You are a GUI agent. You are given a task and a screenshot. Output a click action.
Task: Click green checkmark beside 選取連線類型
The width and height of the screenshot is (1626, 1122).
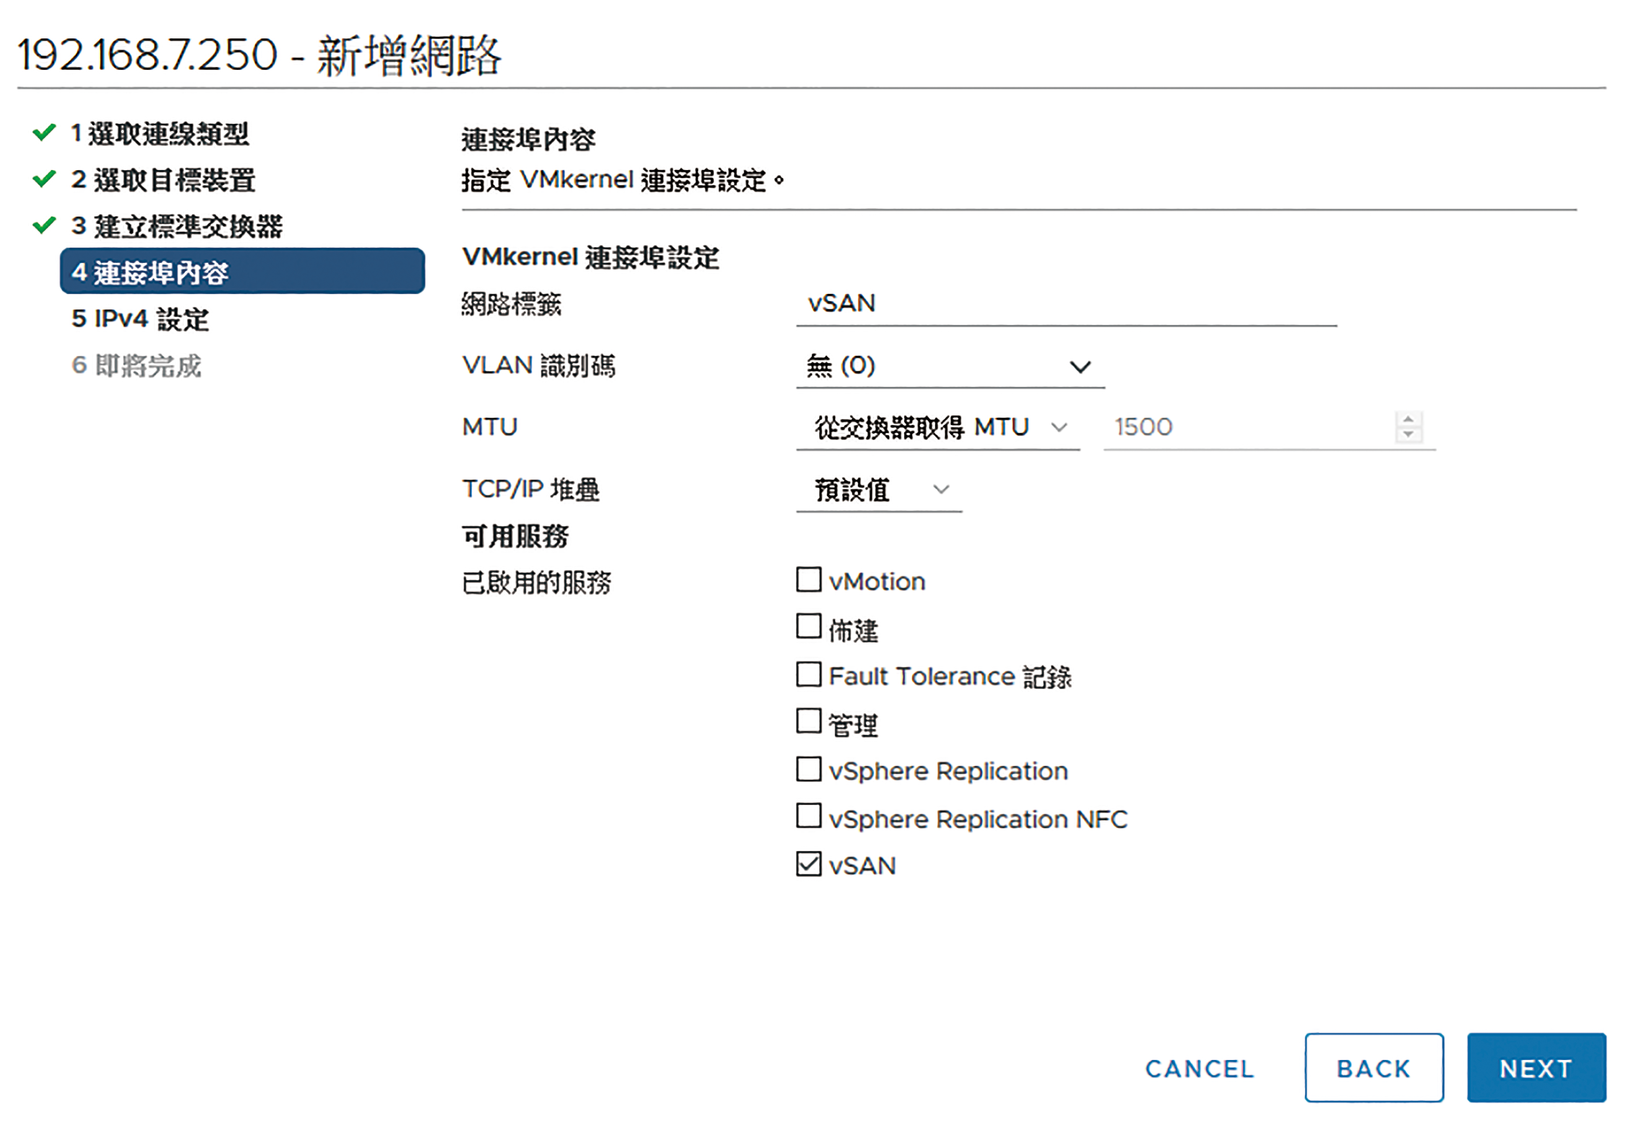click(45, 132)
